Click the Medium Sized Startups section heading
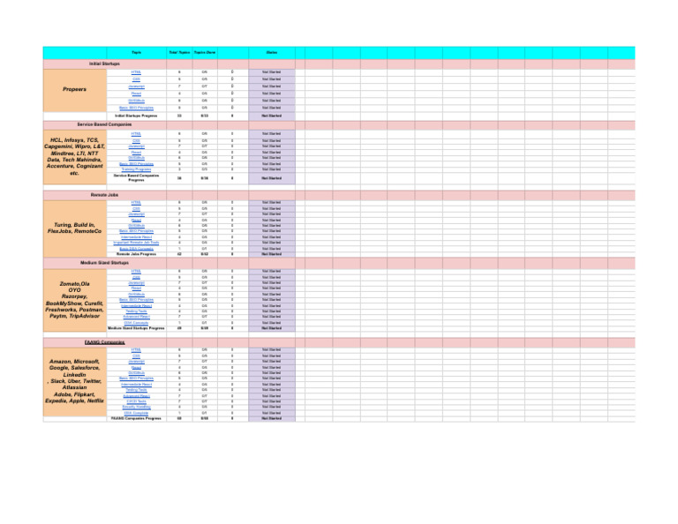Viewport: 678px width, 524px height. (105, 263)
